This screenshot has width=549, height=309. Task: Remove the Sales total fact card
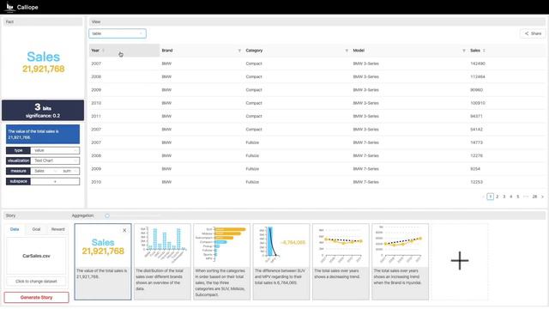(x=124, y=230)
